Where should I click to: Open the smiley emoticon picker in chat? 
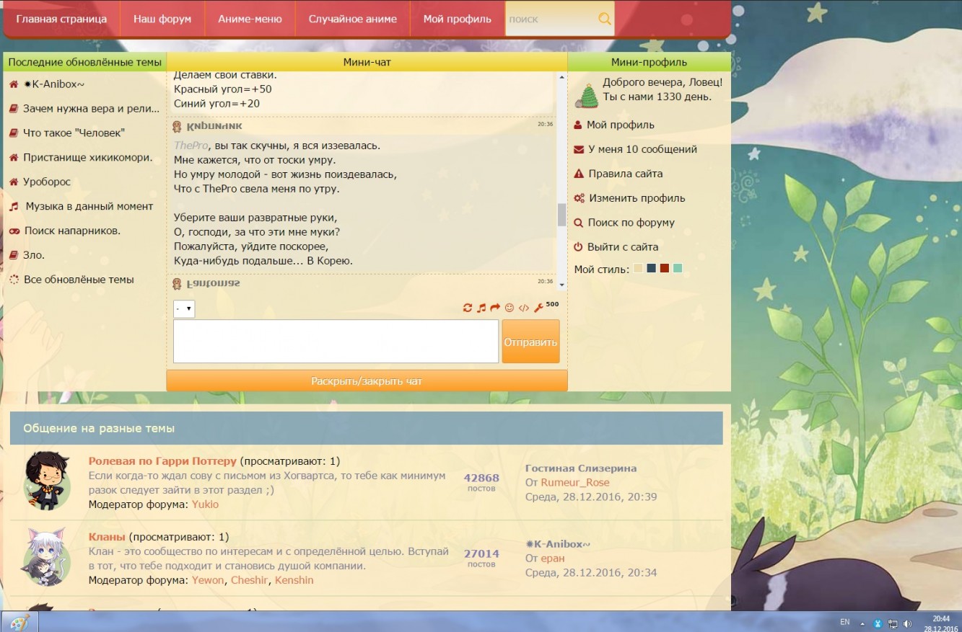point(510,308)
